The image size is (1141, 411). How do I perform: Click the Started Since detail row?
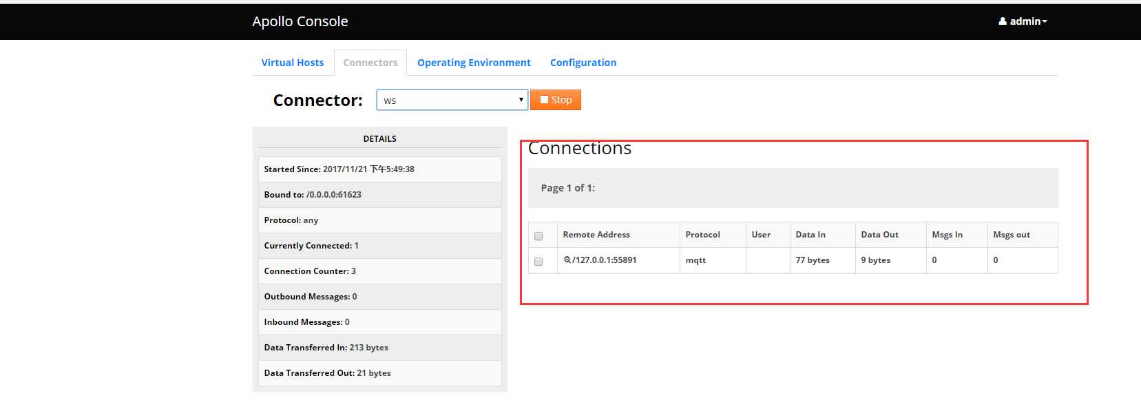coord(379,169)
